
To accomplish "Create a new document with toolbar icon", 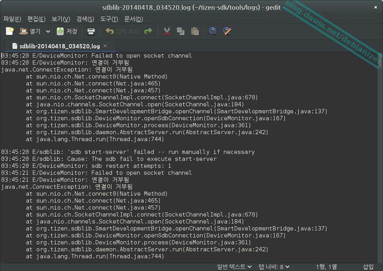I will tap(10, 31).
